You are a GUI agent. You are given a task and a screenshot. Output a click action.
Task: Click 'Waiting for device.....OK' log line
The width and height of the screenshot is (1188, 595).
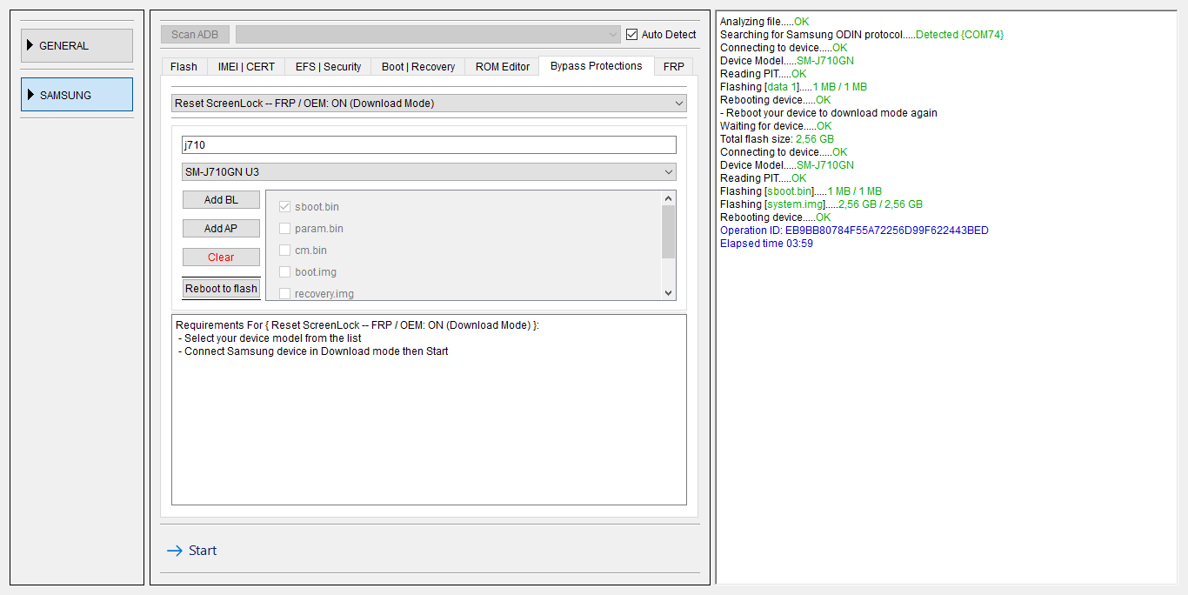point(776,126)
